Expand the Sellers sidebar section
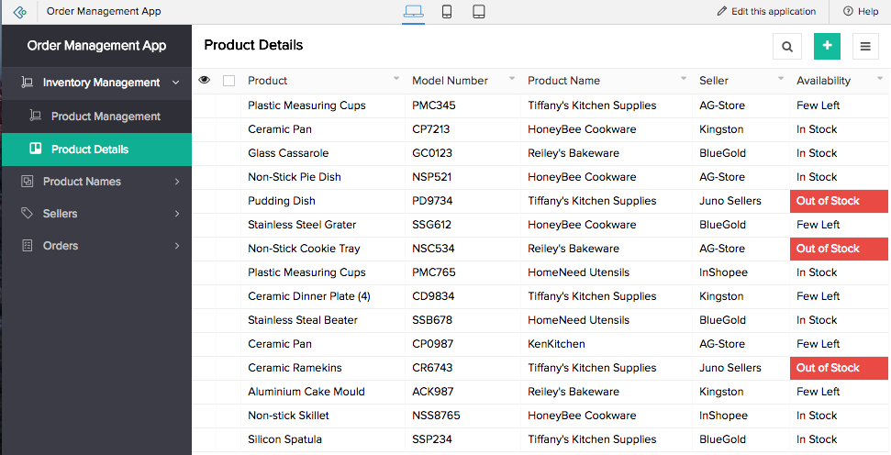 click(176, 214)
